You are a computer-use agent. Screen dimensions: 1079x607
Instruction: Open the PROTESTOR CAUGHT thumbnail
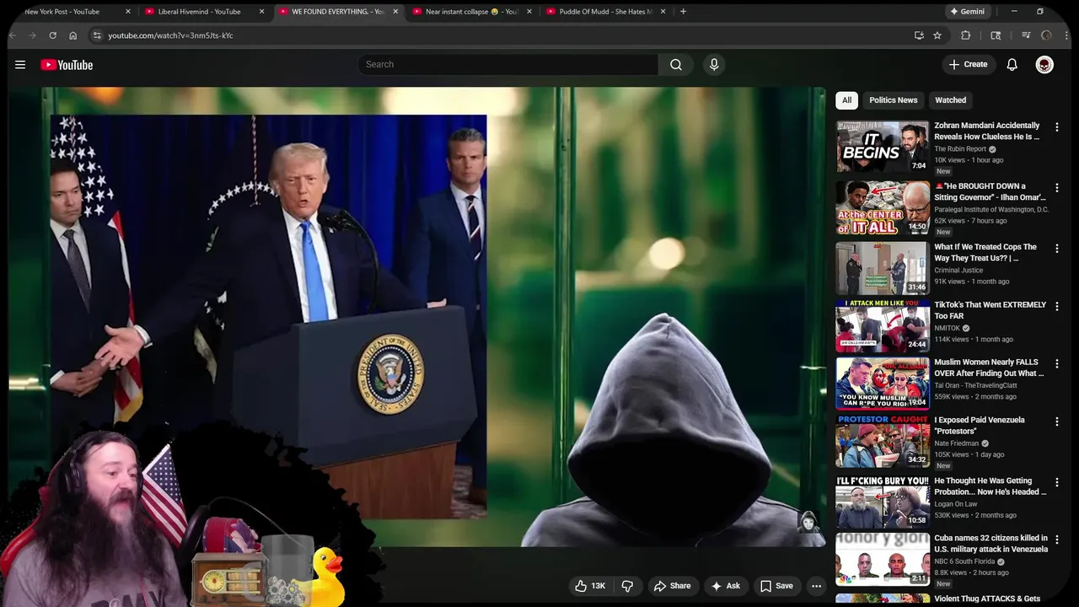click(x=883, y=441)
